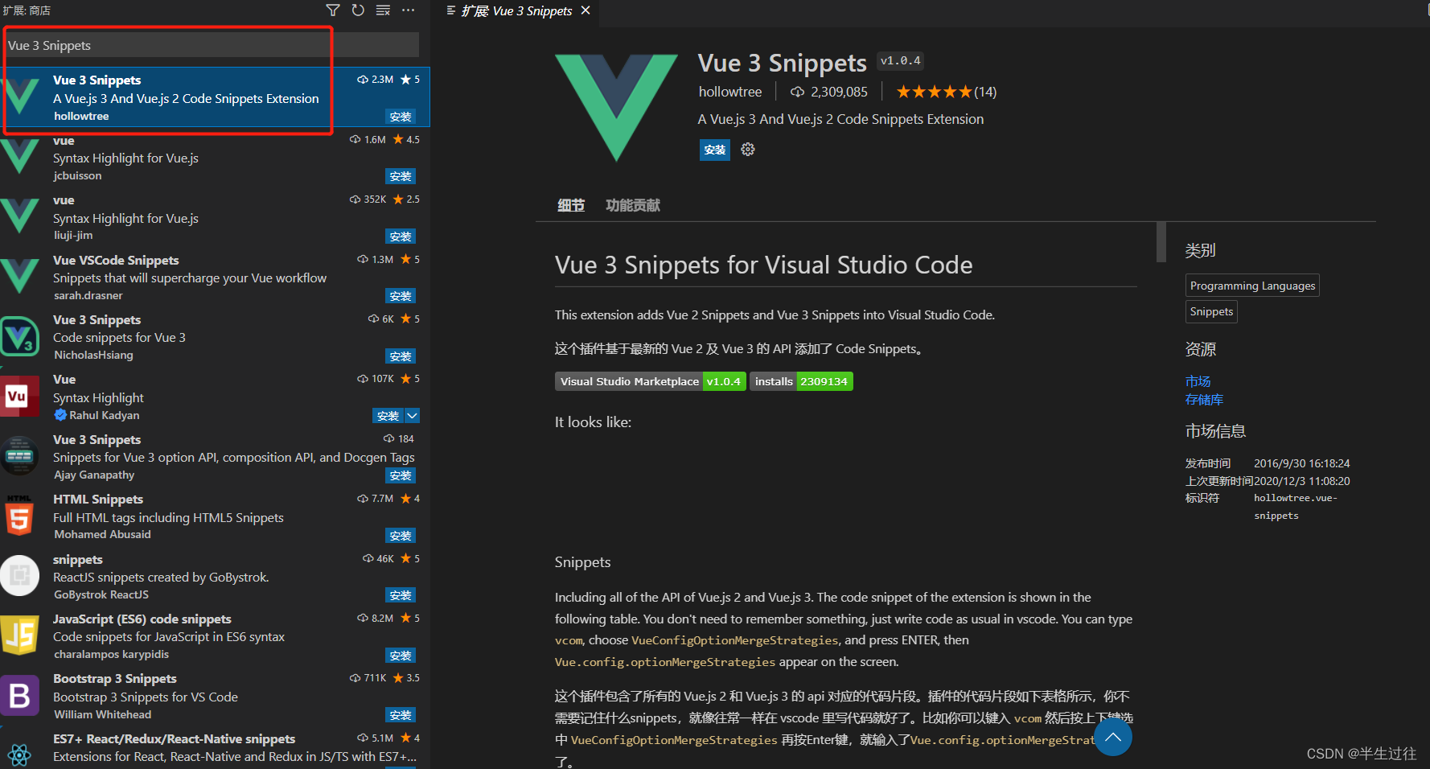Select the jcbuisson vue extension icon
The image size is (1430, 769).
pyautogui.click(x=20, y=156)
